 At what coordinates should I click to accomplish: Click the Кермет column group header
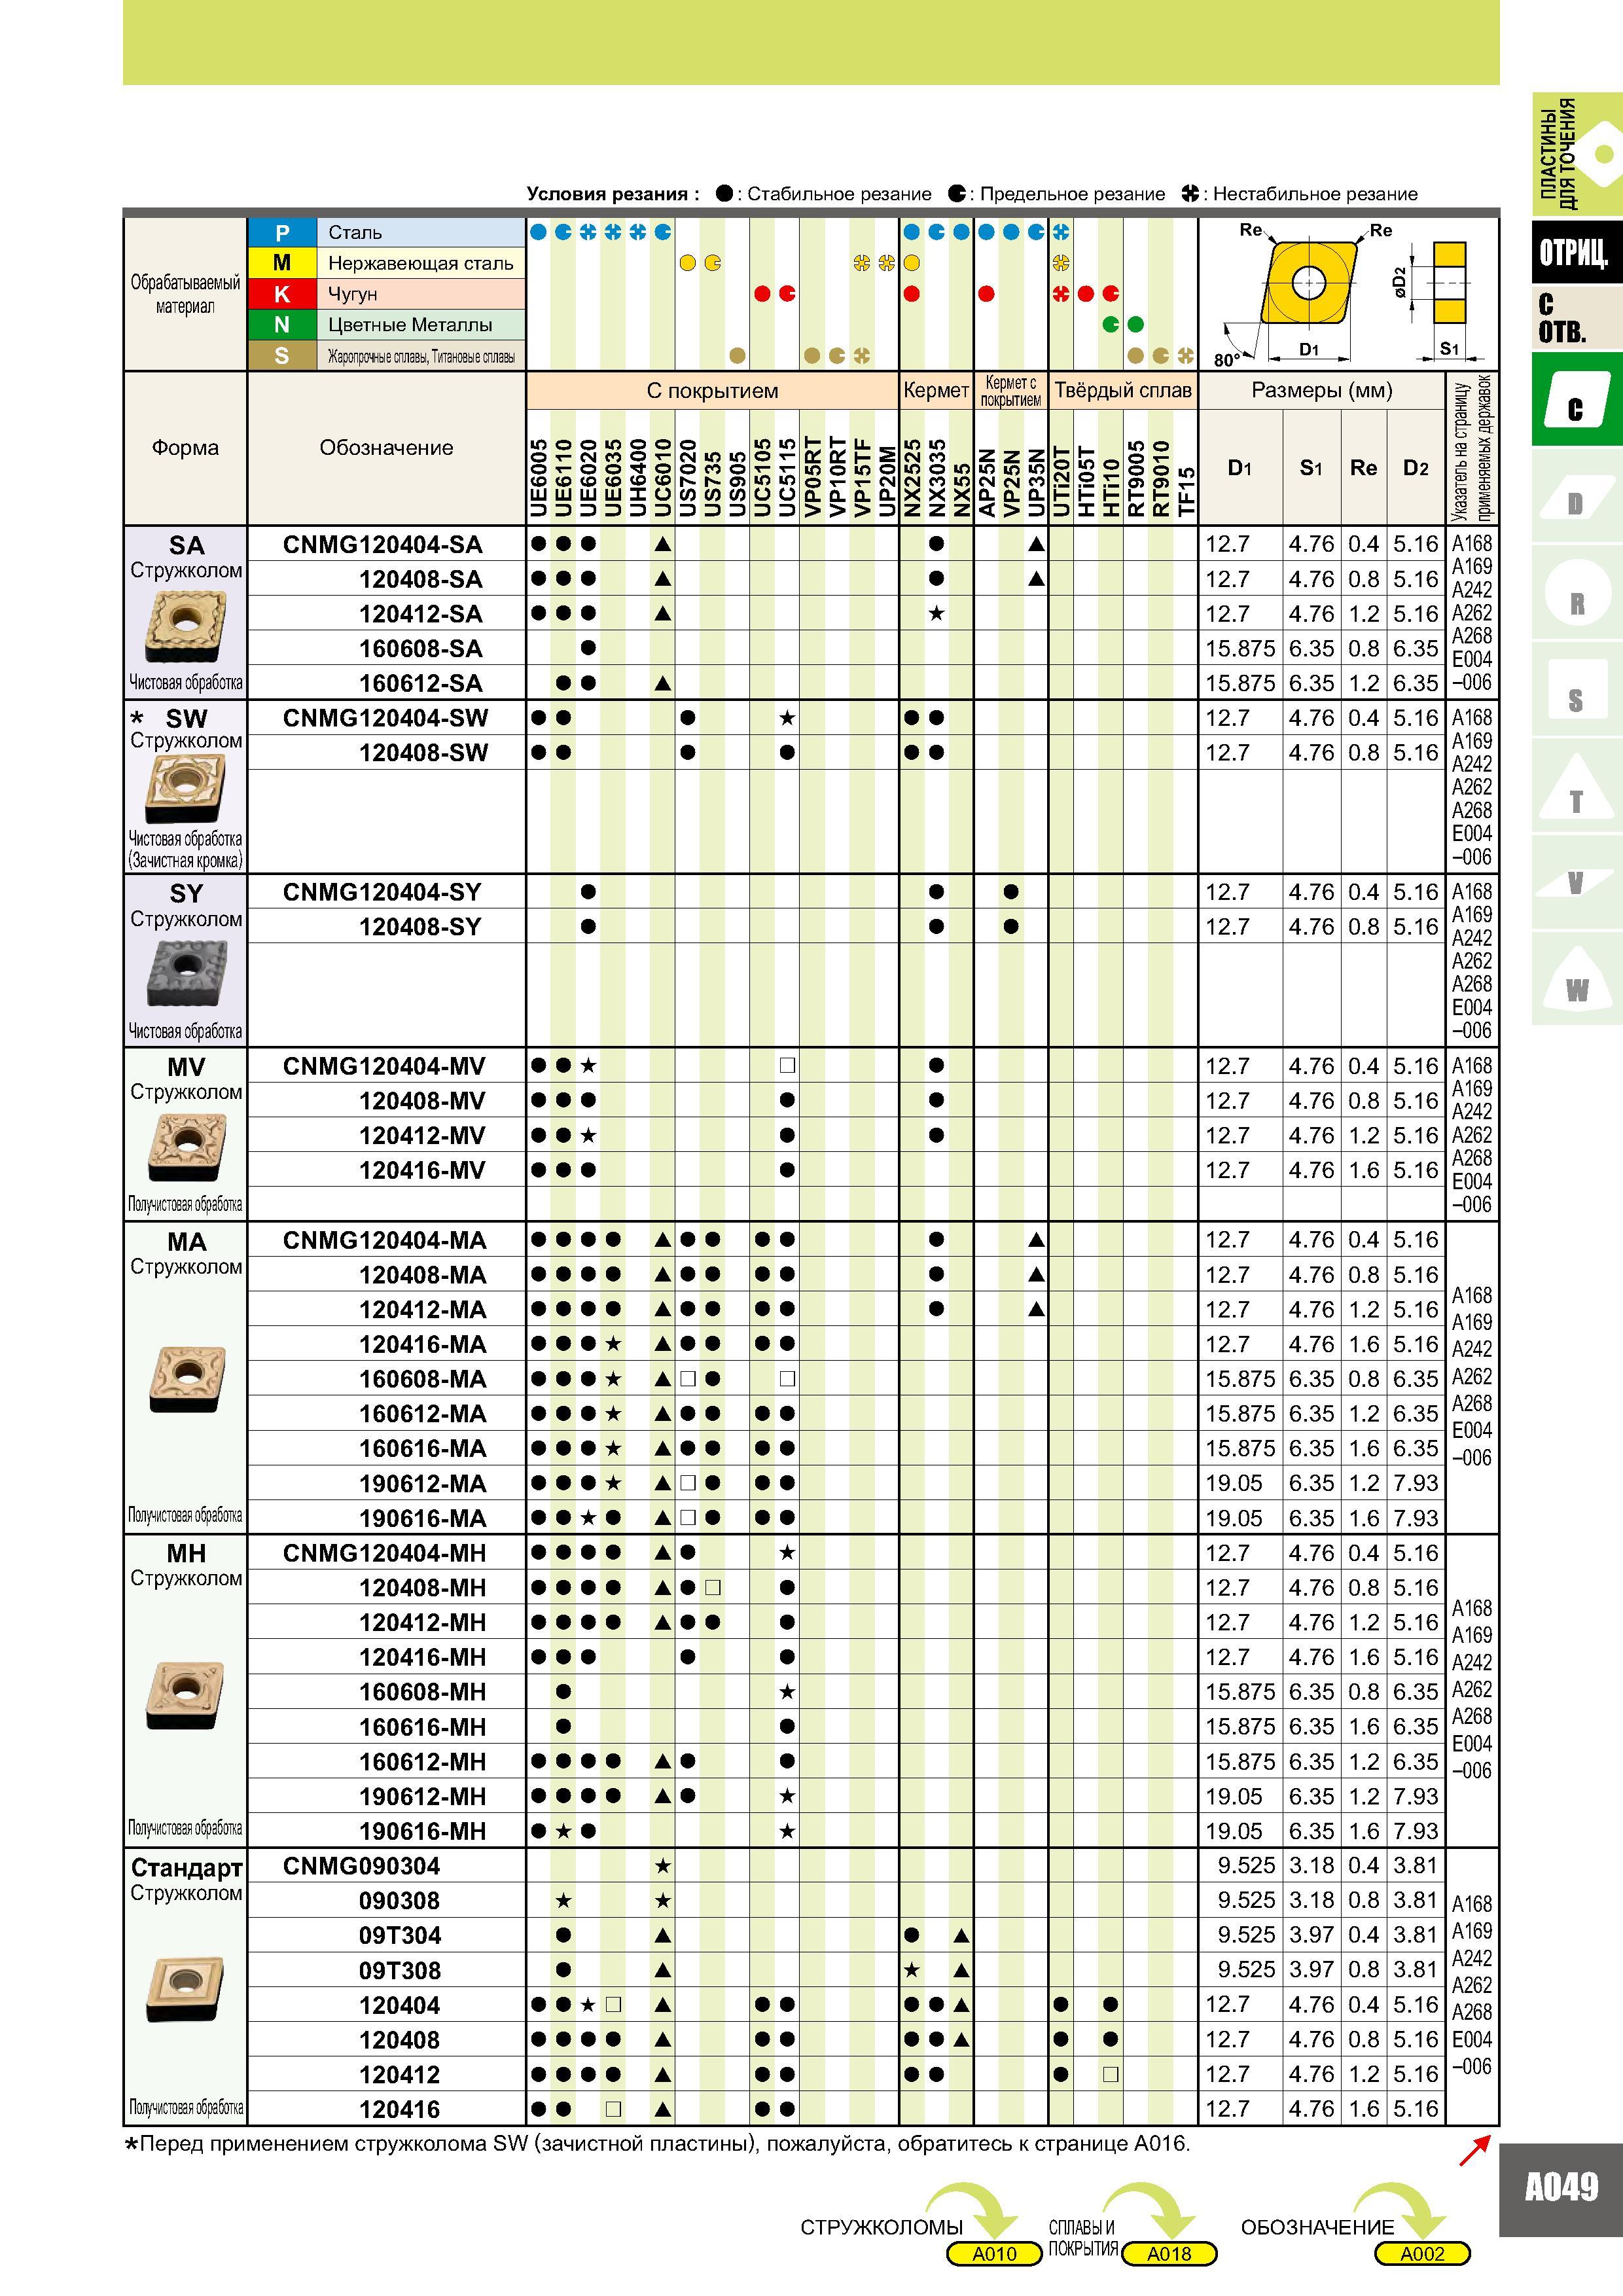[936, 391]
